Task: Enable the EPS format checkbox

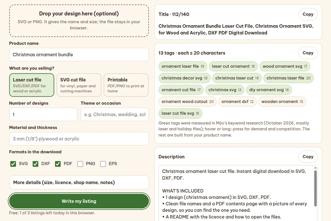Action: point(103,164)
